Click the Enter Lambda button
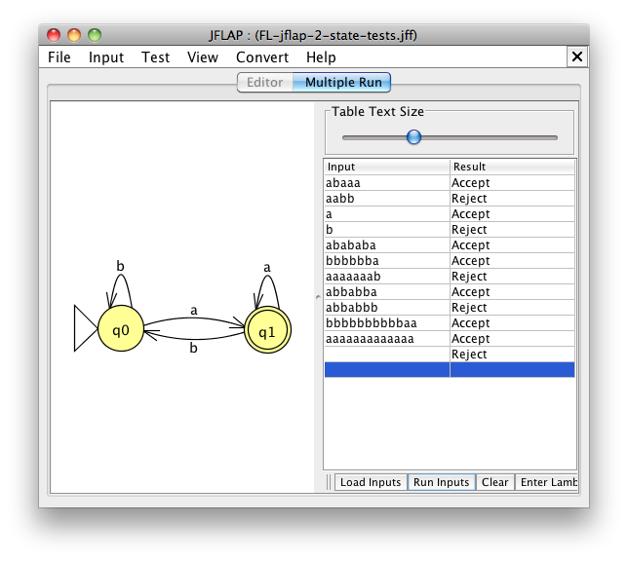 546,482
